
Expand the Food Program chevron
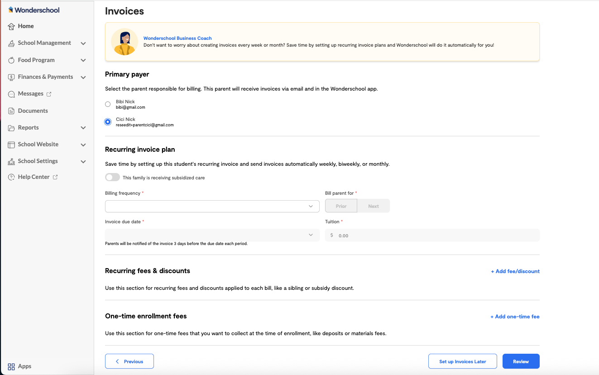click(x=83, y=60)
